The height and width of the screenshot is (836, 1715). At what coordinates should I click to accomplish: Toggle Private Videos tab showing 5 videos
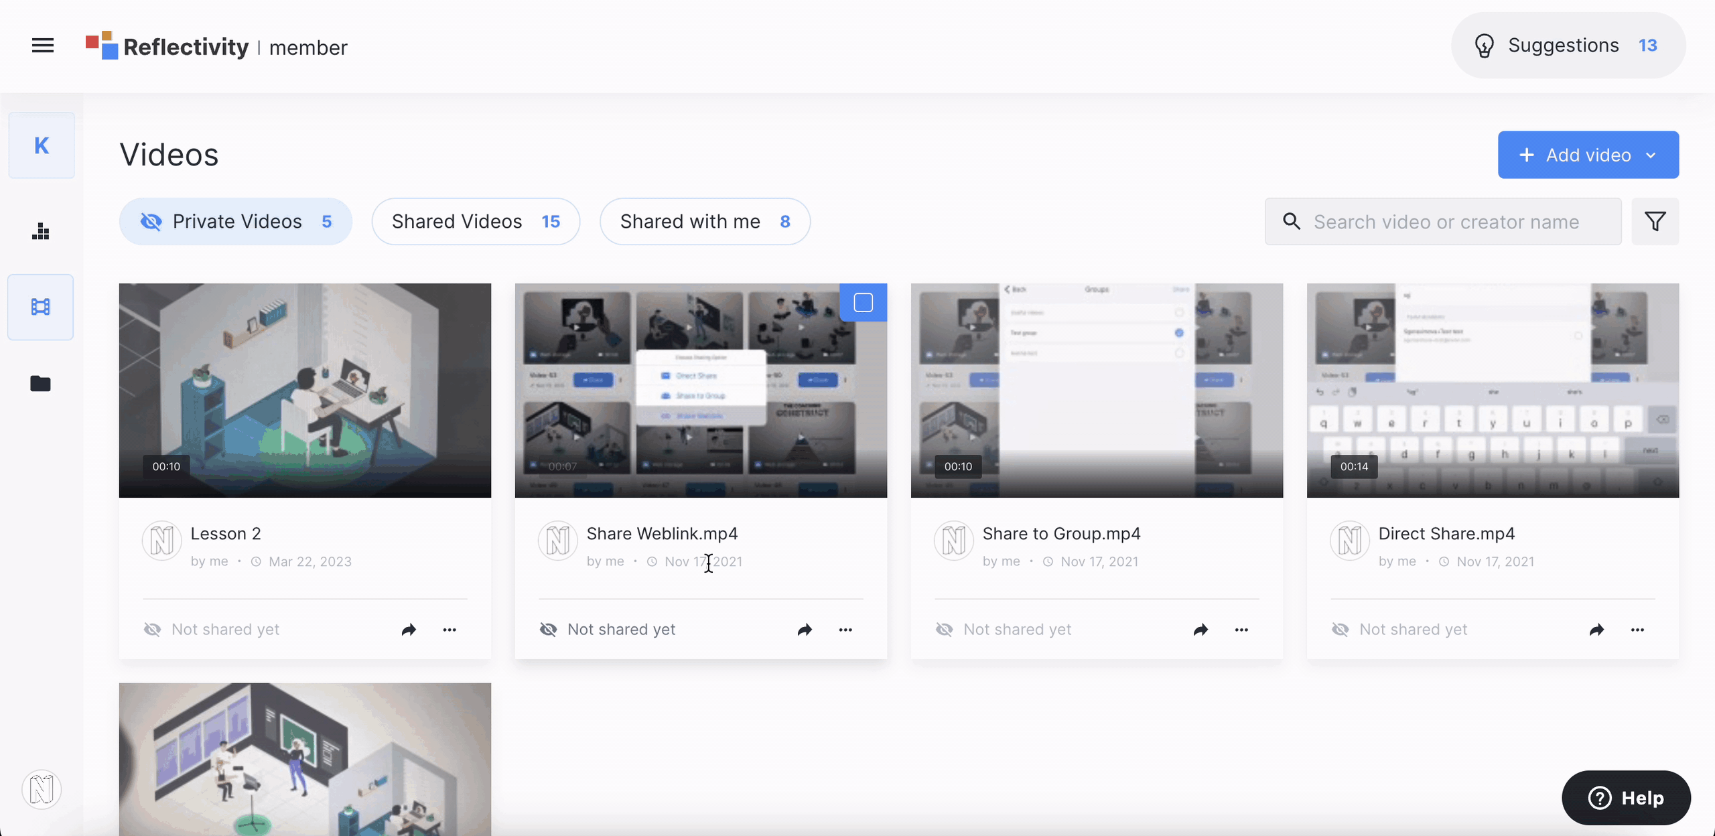coord(235,220)
